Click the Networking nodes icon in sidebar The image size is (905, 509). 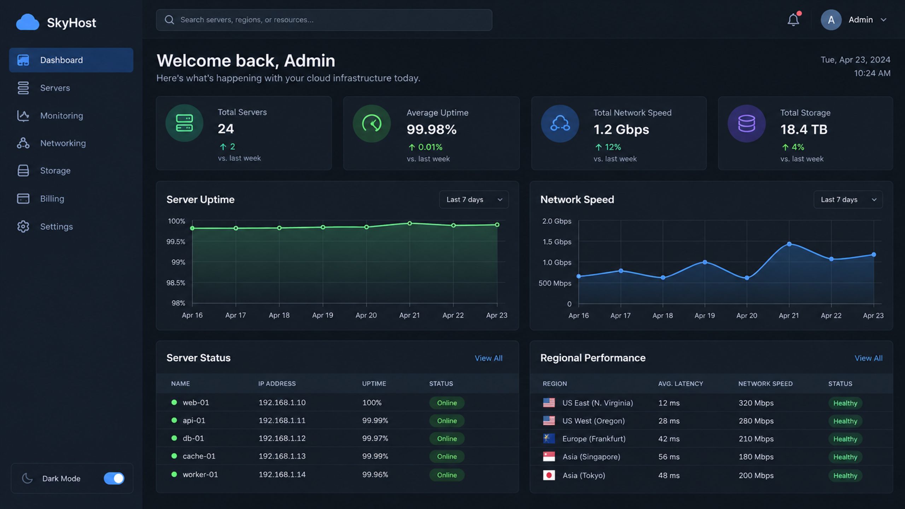pos(23,143)
